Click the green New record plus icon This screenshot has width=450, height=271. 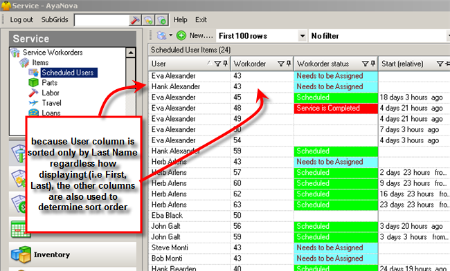tap(181, 35)
